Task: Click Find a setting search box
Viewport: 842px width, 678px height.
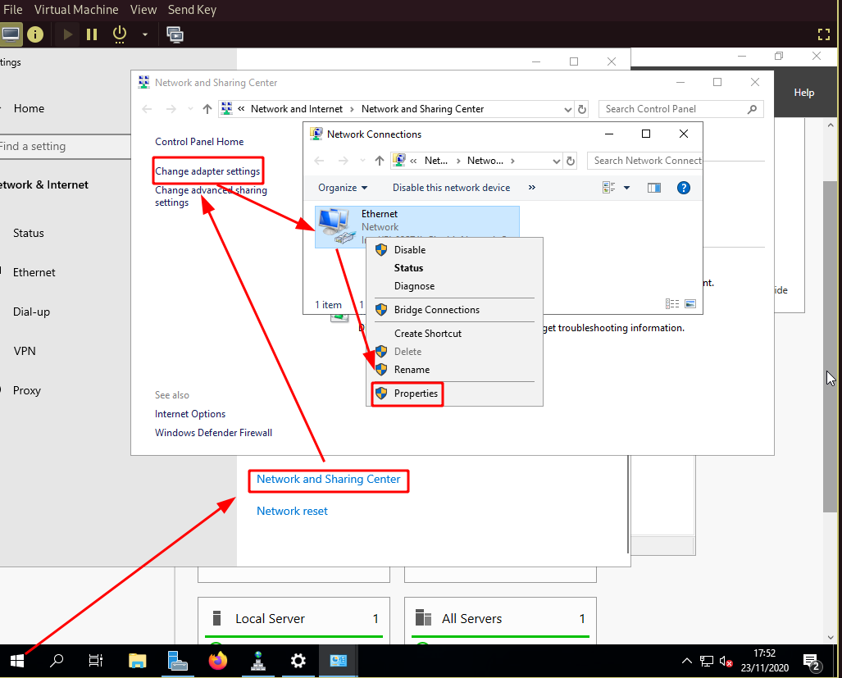Action: point(65,146)
